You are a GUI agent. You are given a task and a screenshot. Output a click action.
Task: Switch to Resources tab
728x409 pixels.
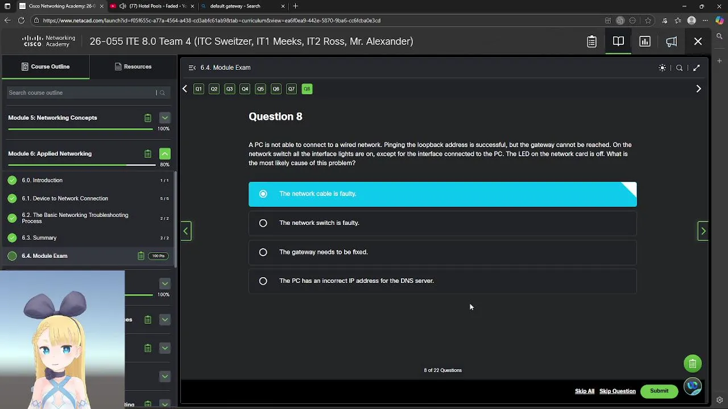(x=133, y=67)
